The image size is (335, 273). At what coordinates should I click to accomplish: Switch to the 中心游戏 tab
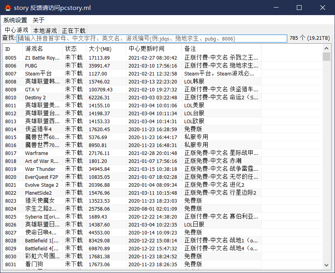pos(16,30)
